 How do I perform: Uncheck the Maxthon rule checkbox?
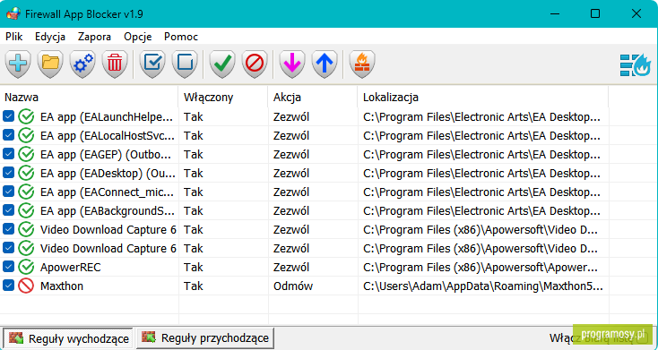(x=8, y=285)
